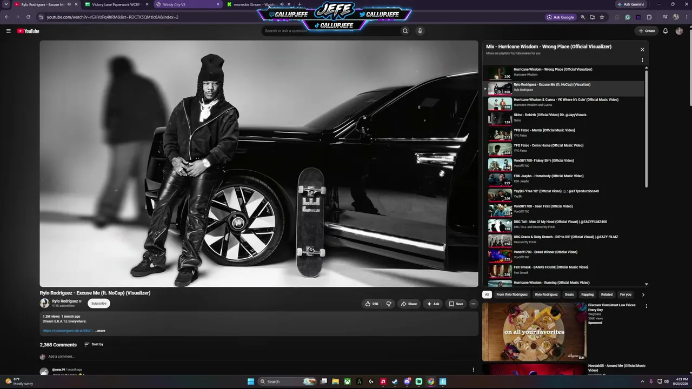Subscribe to Rylo Rodriguez channel
Viewport: 692px width, 389px height.
click(x=99, y=304)
